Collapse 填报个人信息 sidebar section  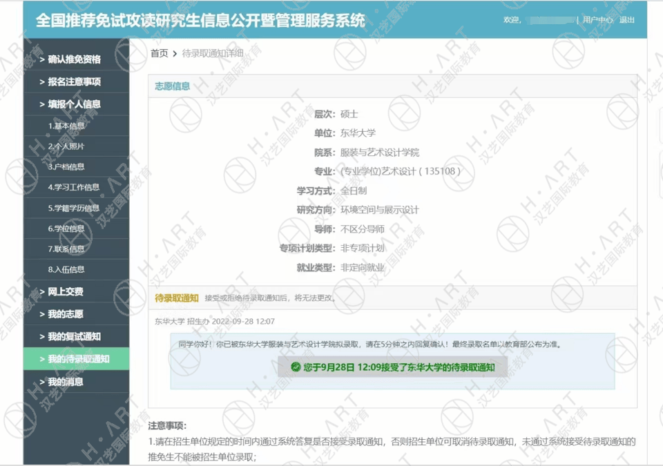tap(75, 104)
